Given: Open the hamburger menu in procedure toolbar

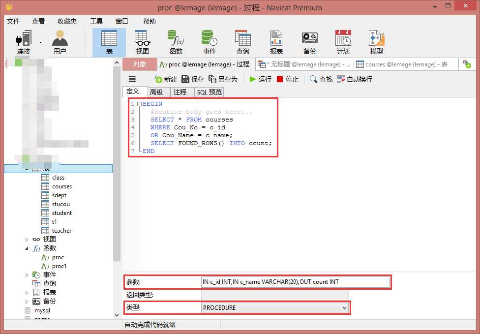Looking at the screenshot, I should point(132,79).
